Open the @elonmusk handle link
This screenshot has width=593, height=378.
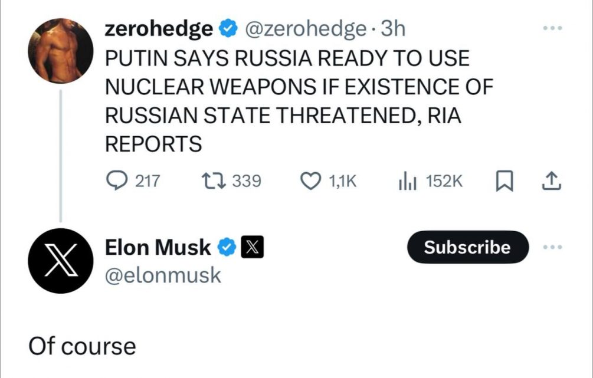click(x=162, y=275)
